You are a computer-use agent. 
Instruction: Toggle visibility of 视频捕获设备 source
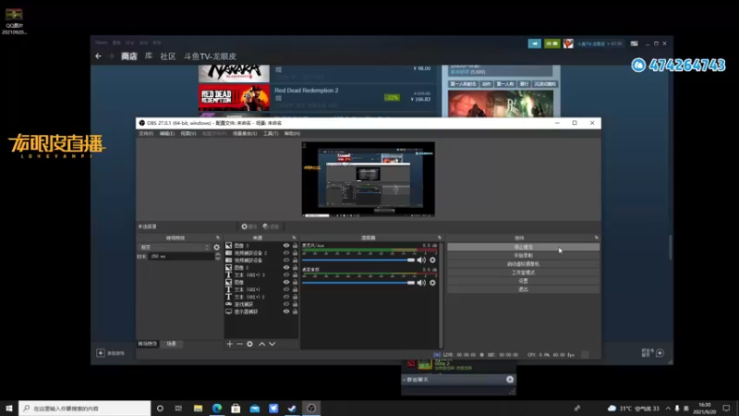coord(286,260)
